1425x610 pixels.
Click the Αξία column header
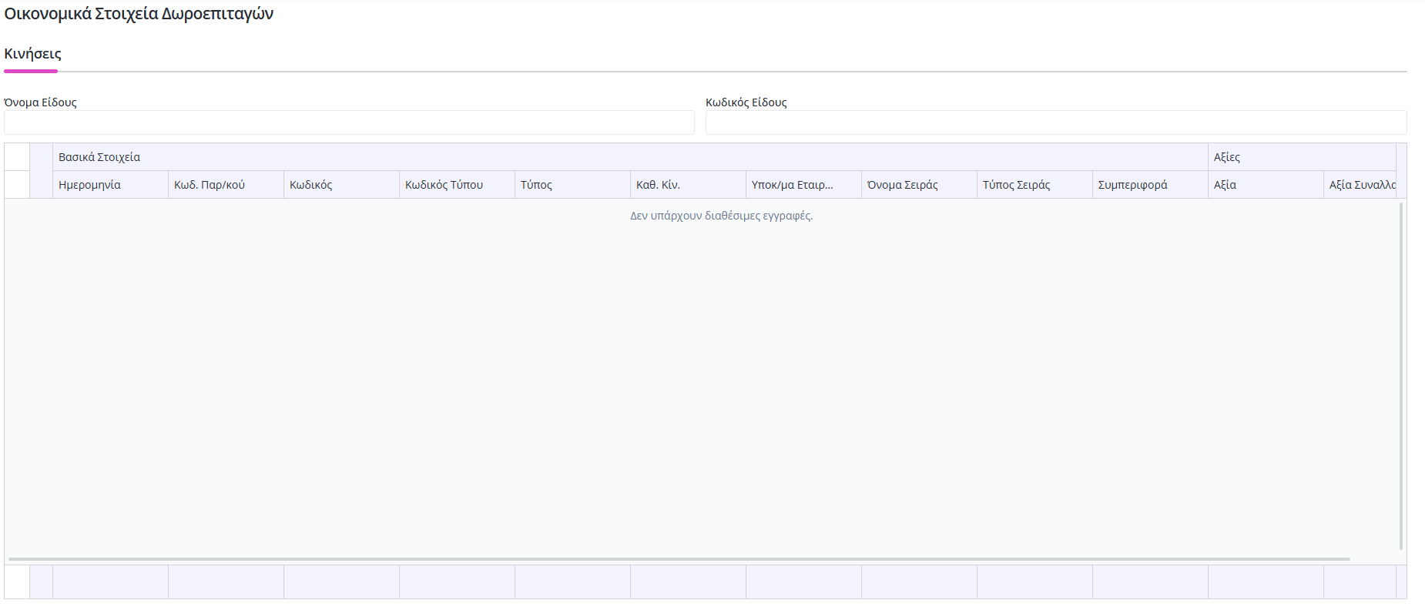(x=1266, y=185)
